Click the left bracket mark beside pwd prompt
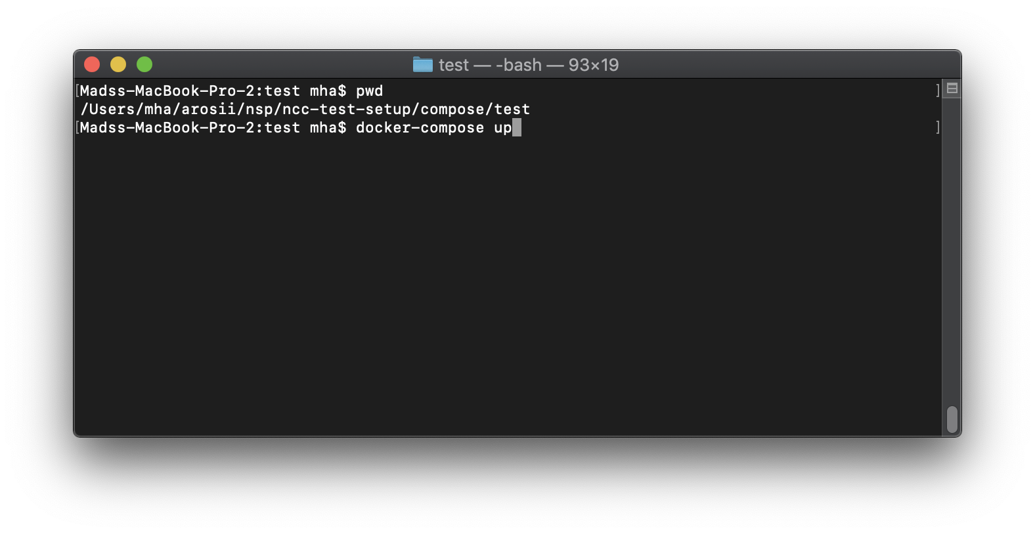The image size is (1035, 534). pos(77,91)
